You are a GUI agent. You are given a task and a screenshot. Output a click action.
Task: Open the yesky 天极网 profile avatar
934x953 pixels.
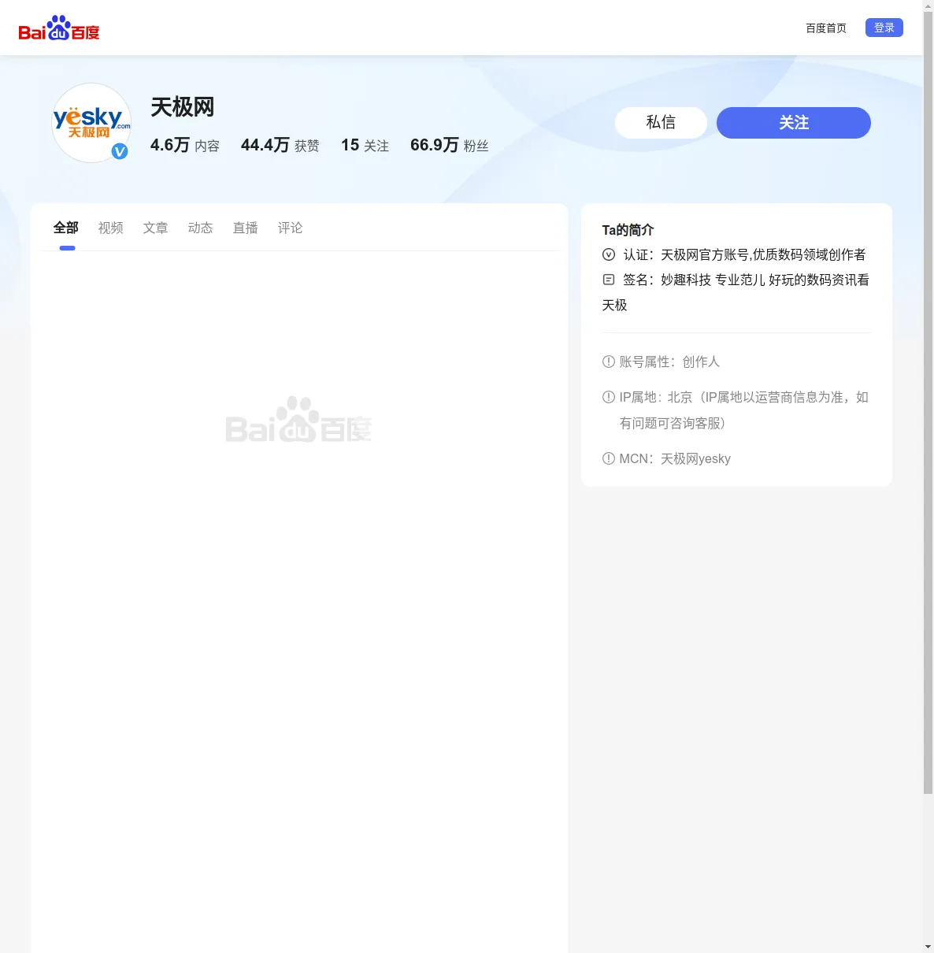tap(91, 123)
